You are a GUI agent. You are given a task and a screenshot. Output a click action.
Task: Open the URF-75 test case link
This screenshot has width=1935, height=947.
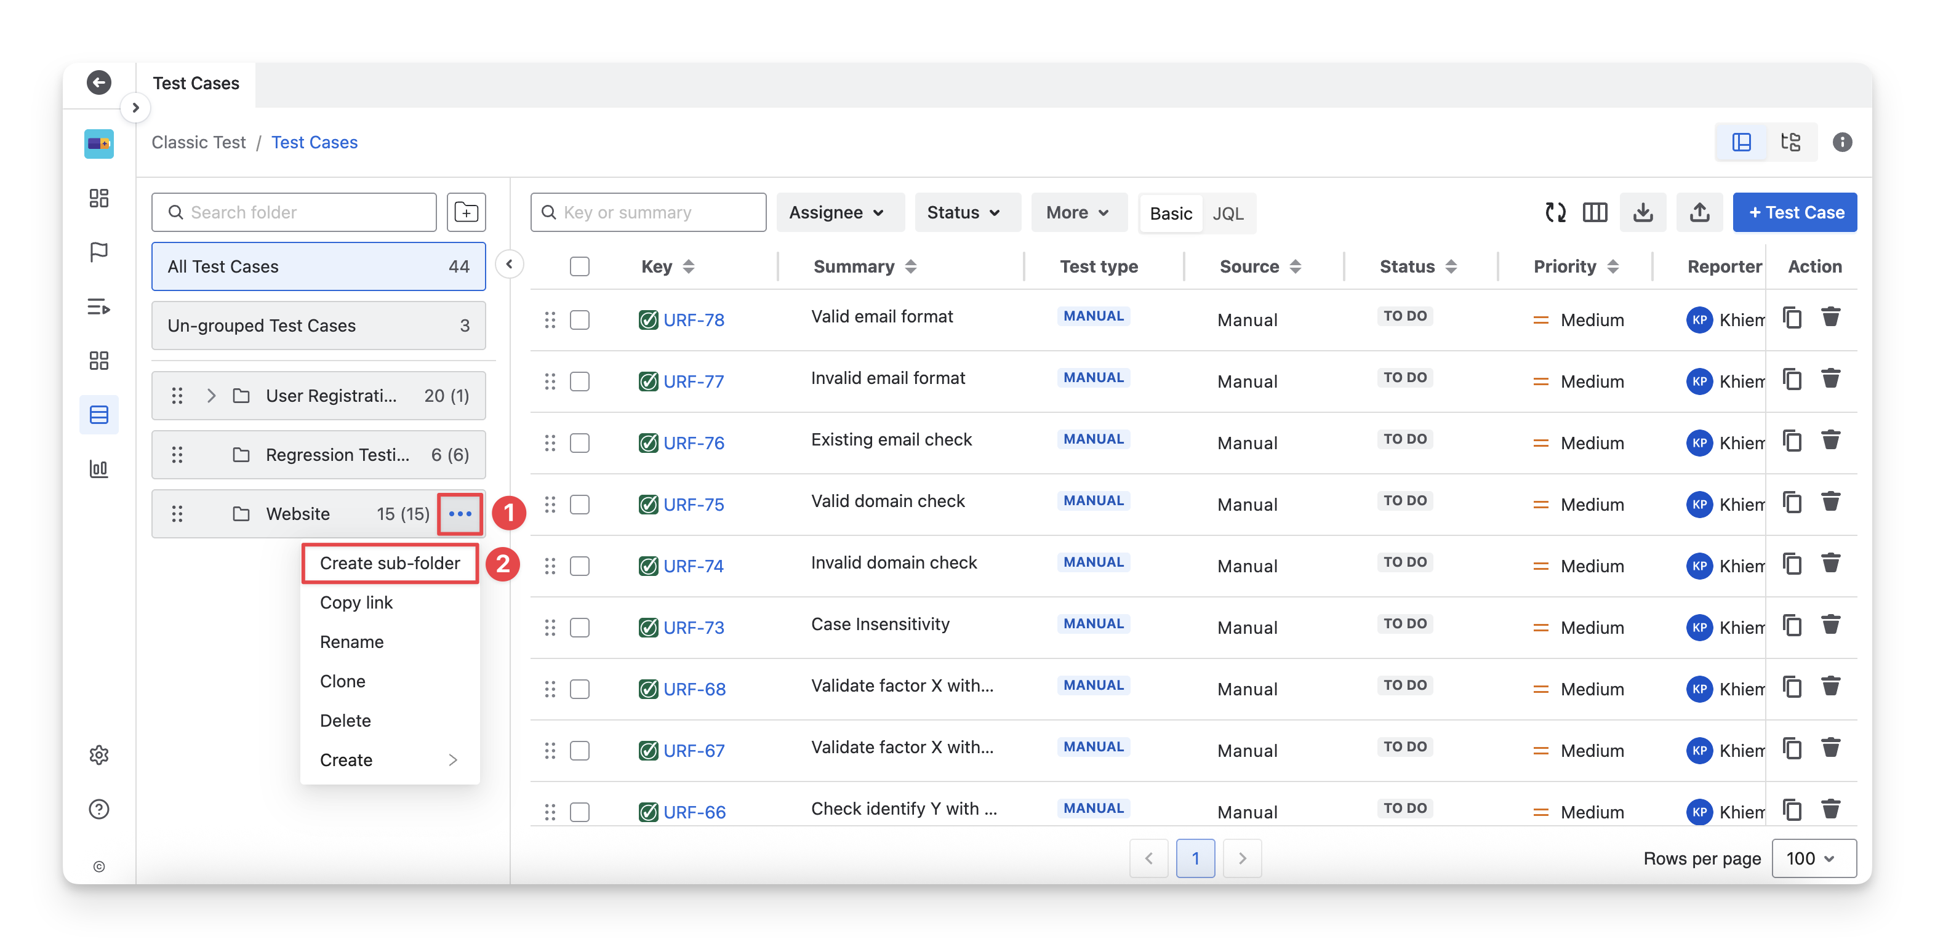click(x=694, y=505)
